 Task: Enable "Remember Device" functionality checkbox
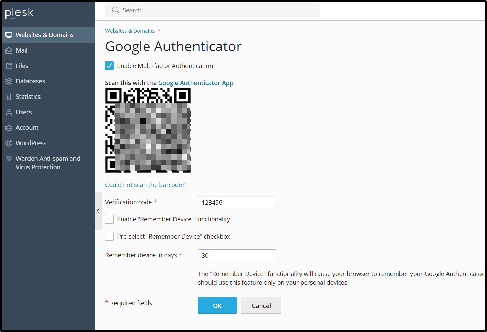coord(109,219)
